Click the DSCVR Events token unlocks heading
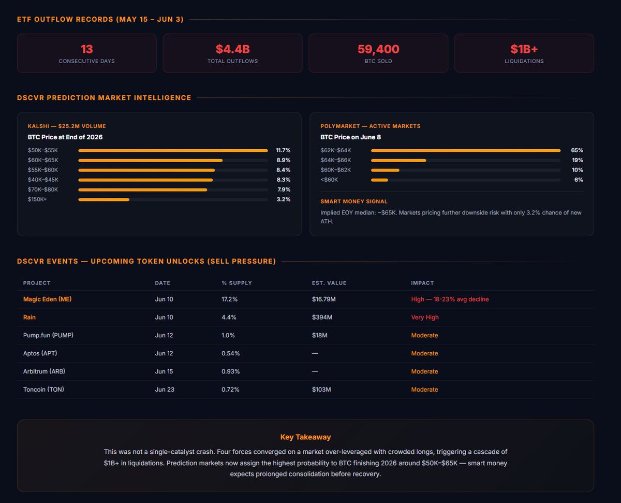The image size is (621, 503). (146, 262)
